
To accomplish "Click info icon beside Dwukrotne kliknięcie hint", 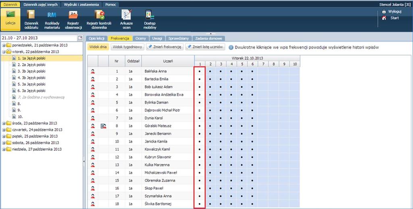I will [x=231, y=47].
